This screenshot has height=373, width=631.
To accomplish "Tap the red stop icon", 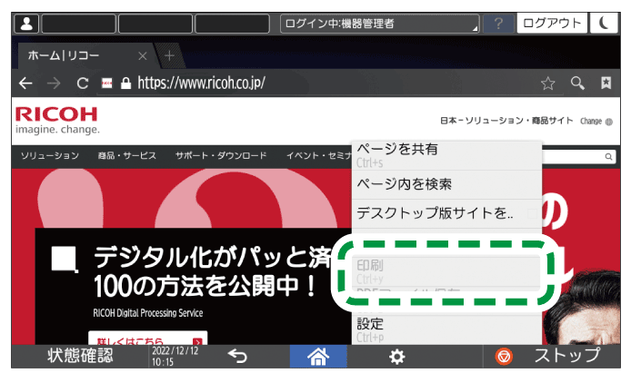I will (x=504, y=356).
